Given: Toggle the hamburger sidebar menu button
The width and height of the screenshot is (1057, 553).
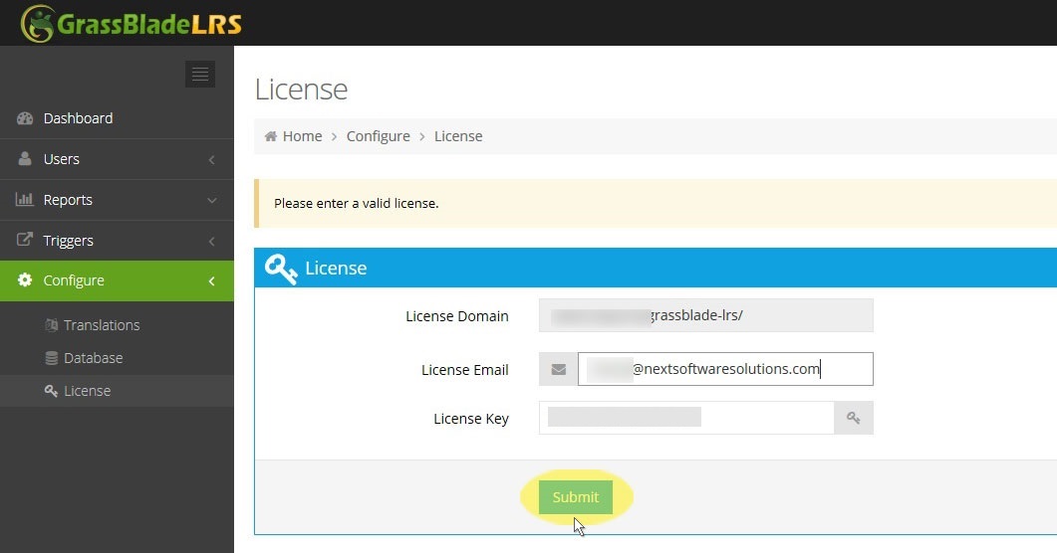Looking at the screenshot, I should (200, 74).
